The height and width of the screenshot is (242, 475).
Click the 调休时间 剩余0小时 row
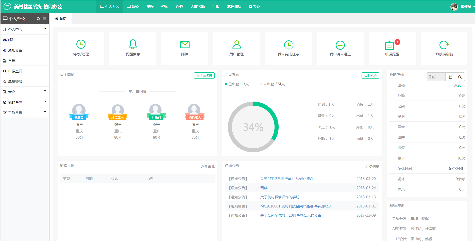tap(427, 169)
